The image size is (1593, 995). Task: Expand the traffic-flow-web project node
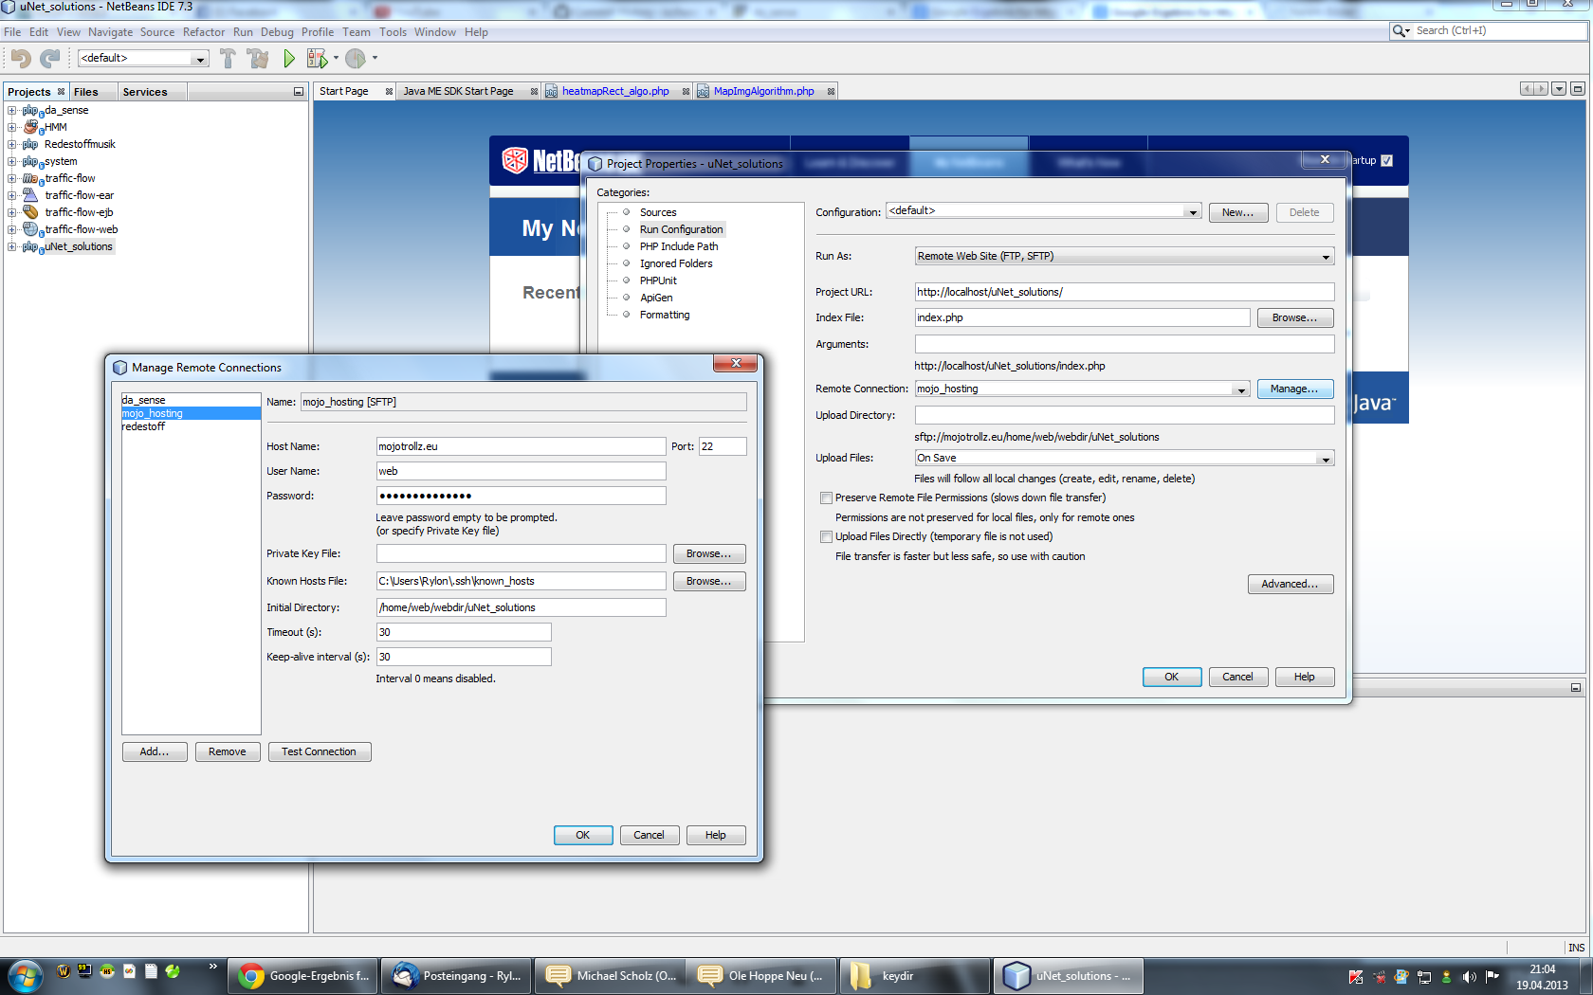(x=11, y=229)
